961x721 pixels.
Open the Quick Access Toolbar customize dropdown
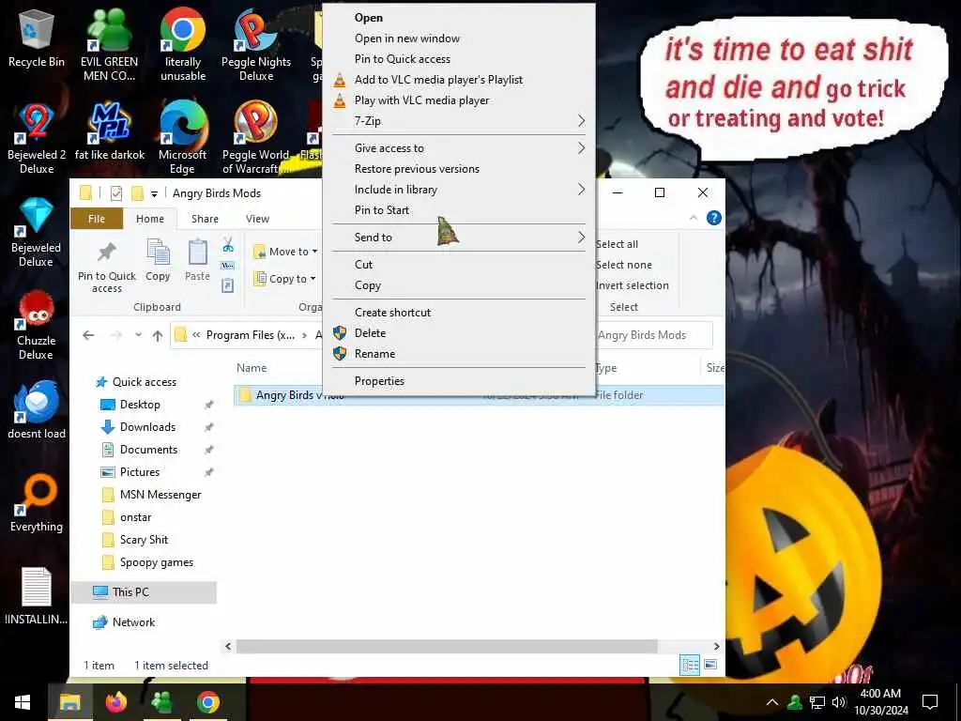(155, 193)
